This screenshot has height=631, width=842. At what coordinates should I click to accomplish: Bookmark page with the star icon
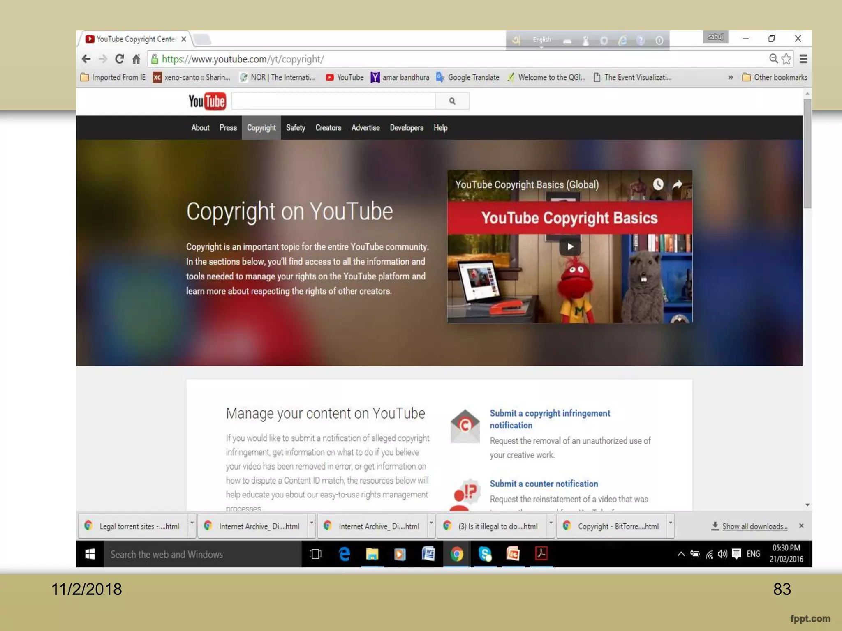coord(786,59)
